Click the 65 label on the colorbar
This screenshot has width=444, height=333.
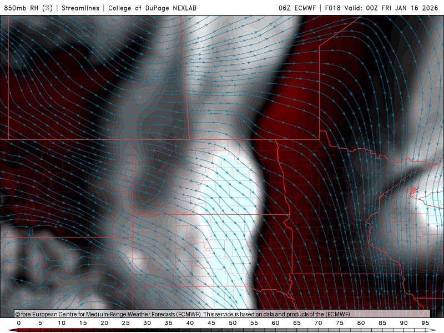point(297,323)
